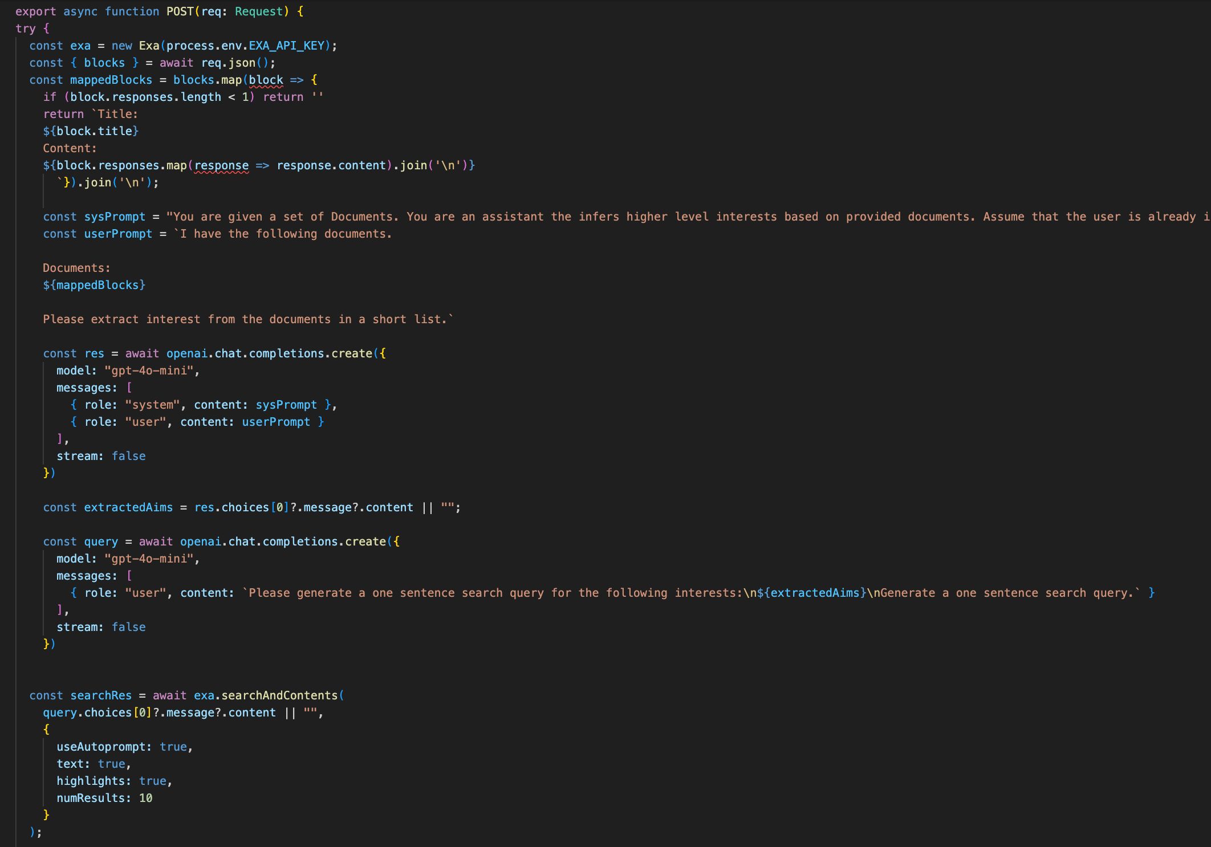Click 'Please extract interest' line

(x=248, y=319)
